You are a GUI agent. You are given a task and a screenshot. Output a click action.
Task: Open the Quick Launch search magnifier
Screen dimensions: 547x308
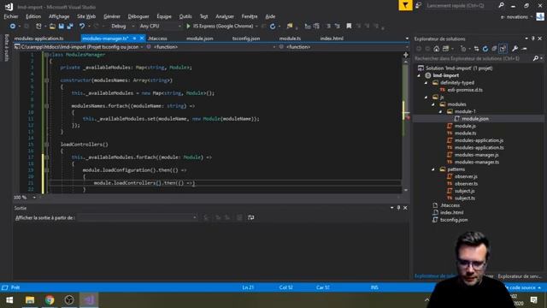pyautogui.click(x=502, y=6)
